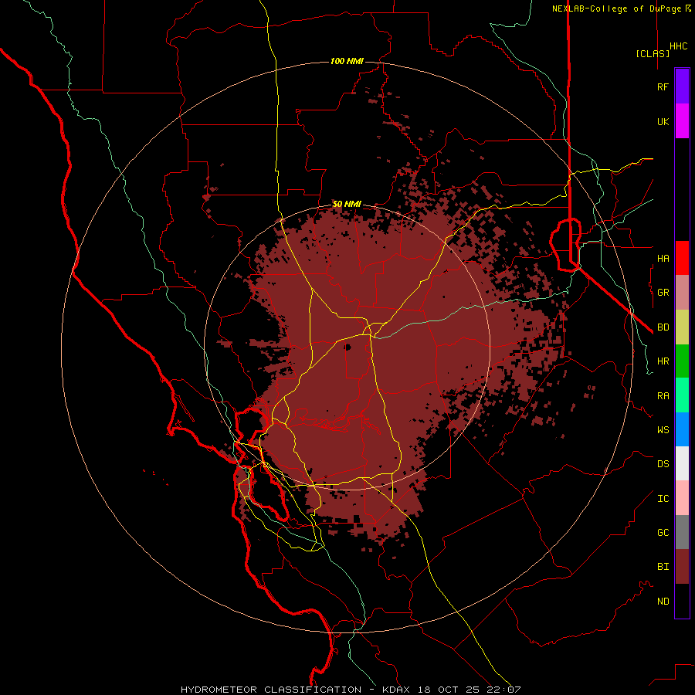Click the BD legend label
The height and width of the screenshot is (695, 695).
[663, 327]
